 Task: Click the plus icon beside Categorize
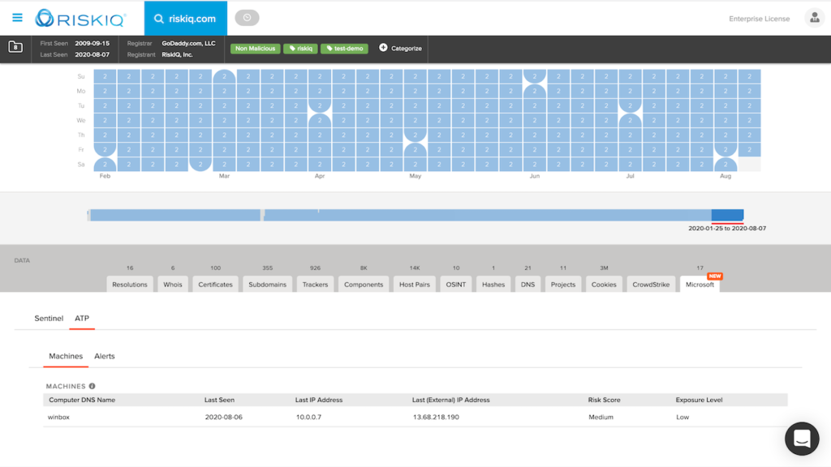pyautogui.click(x=383, y=48)
